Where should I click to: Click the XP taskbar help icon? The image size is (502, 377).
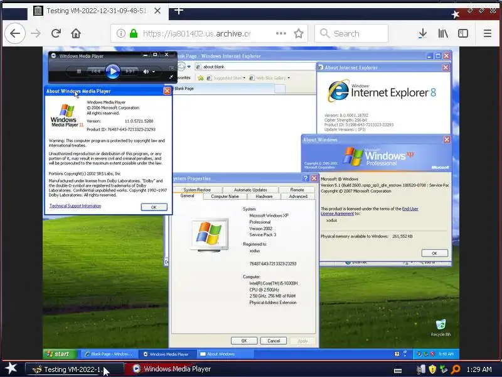click(x=397, y=354)
